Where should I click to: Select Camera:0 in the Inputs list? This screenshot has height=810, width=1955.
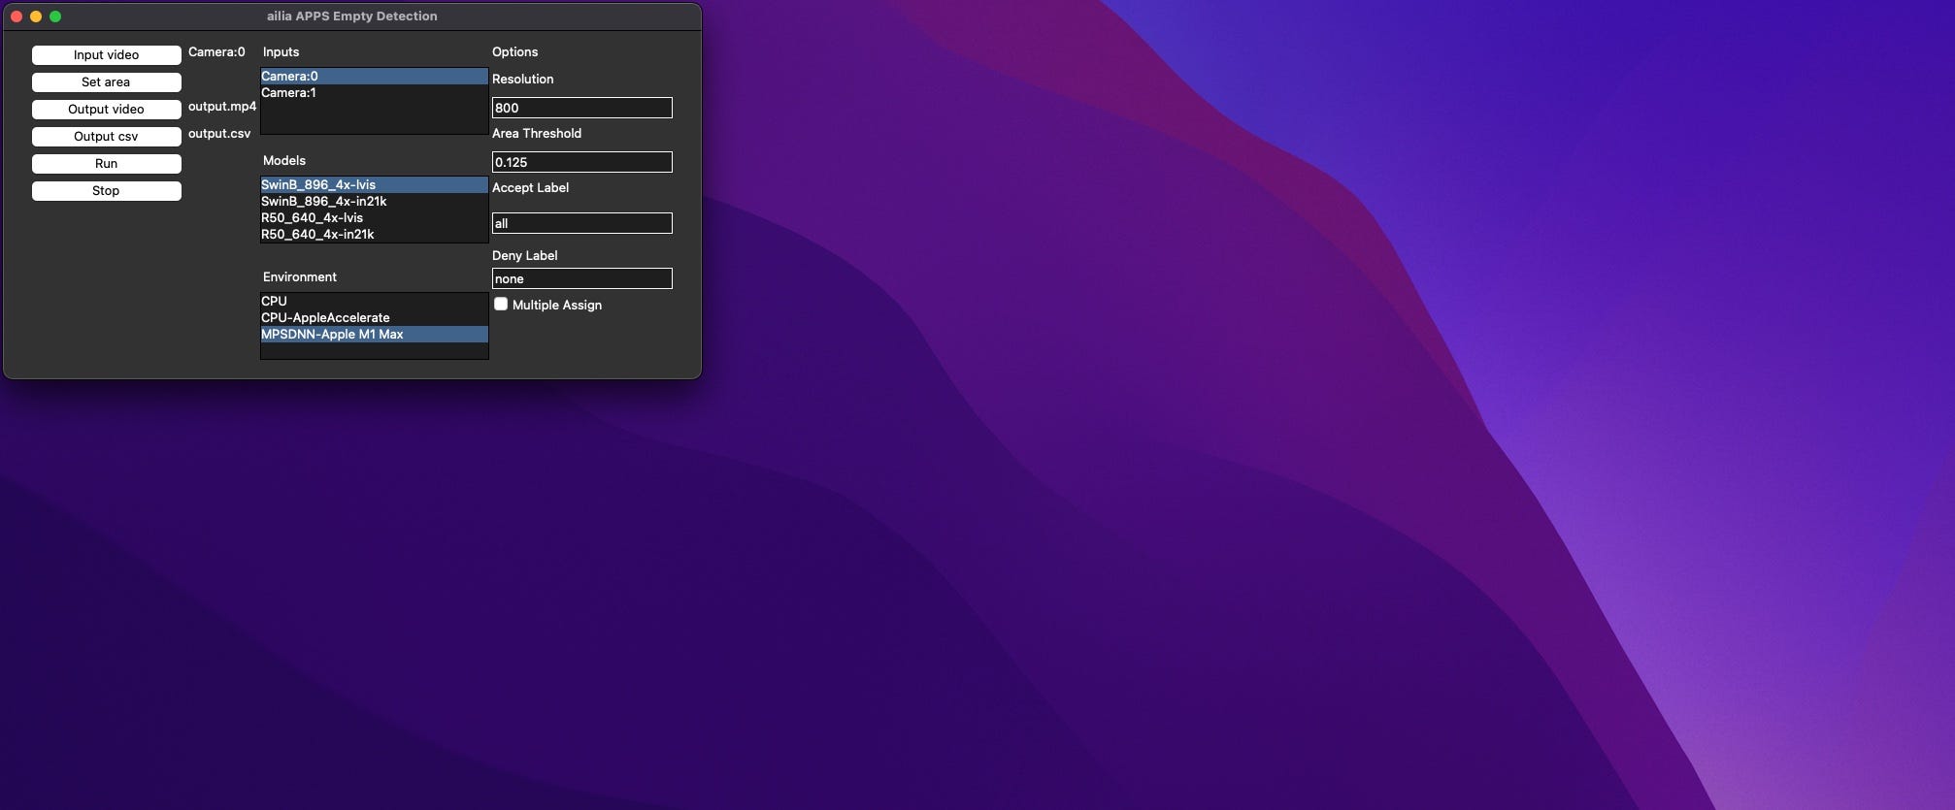tap(374, 76)
